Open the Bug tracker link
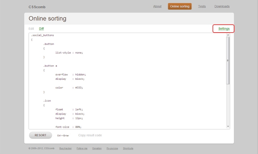Viewport: 258px width, 154px height. (x=65, y=148)
